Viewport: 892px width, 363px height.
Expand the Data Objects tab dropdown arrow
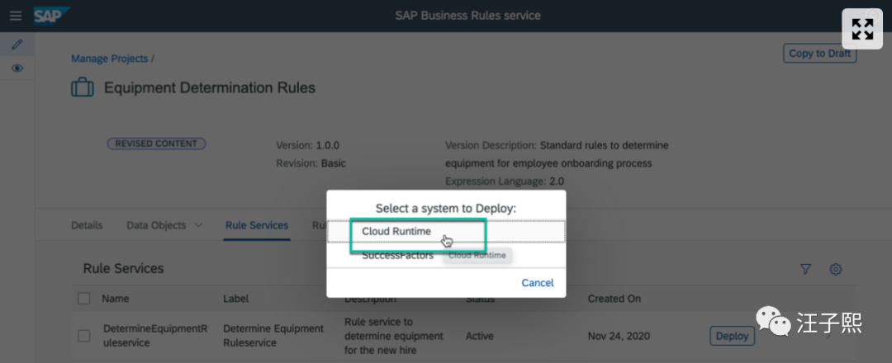(198, 225)
